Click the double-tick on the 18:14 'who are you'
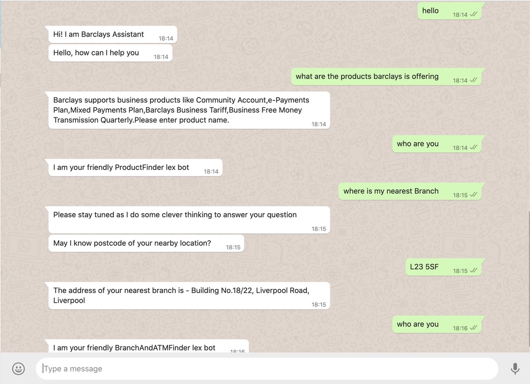Viewport: 530px width, 384px height. pos(473,148)
